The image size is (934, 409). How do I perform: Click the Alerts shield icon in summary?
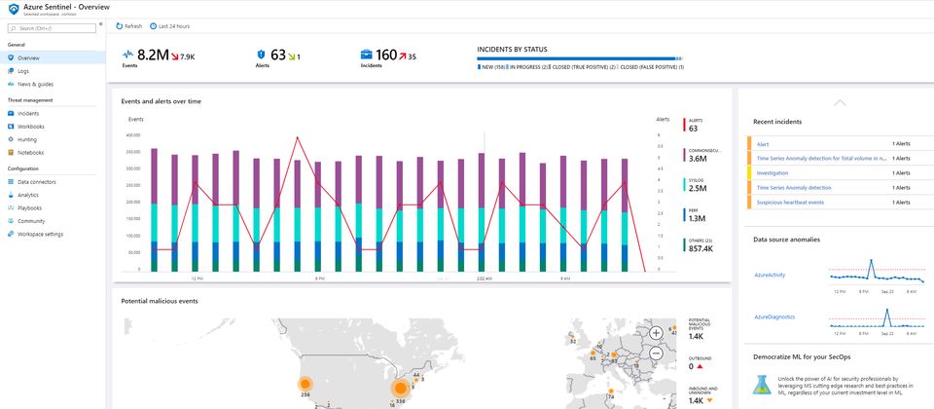pos(261,54)
